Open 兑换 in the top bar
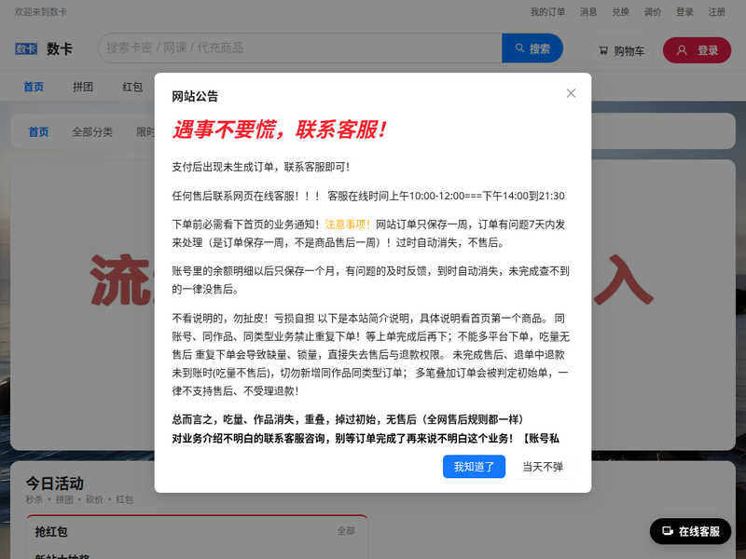 point(620,12)
